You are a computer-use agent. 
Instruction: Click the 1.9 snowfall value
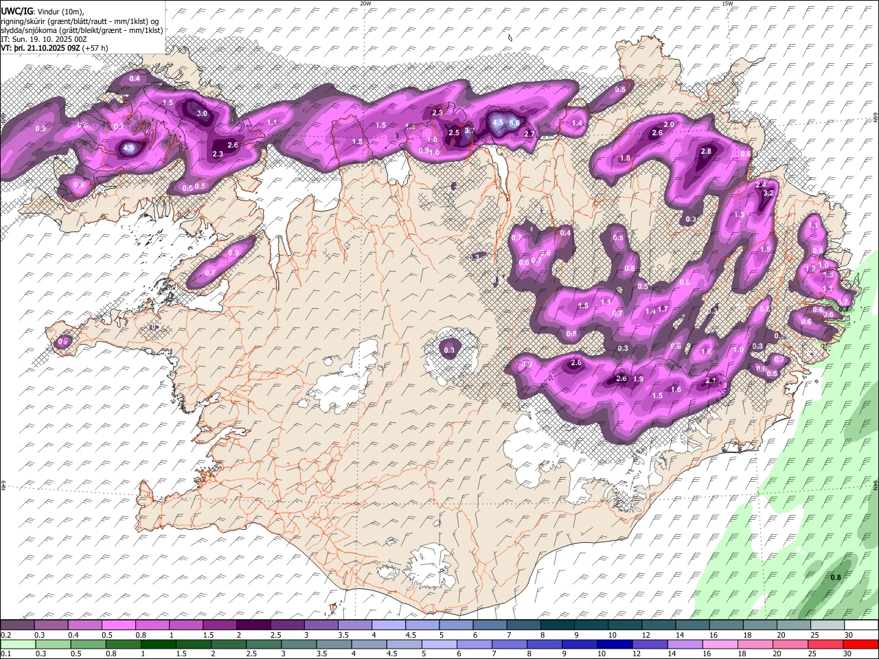pos(638,379)
